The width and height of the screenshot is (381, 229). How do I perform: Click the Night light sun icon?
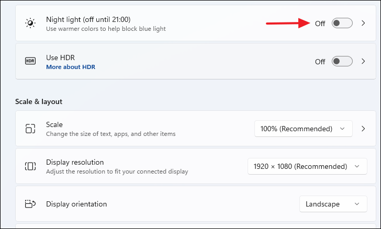tap(30, 24)
